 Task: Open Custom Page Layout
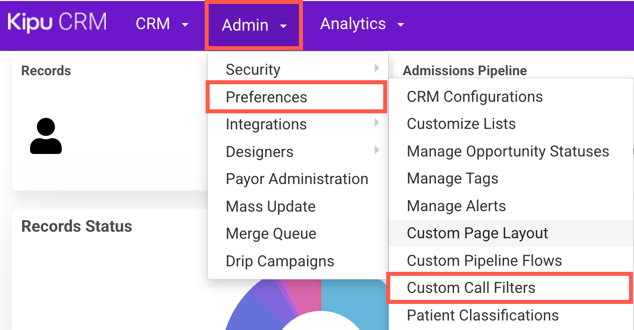click(477, 233)
